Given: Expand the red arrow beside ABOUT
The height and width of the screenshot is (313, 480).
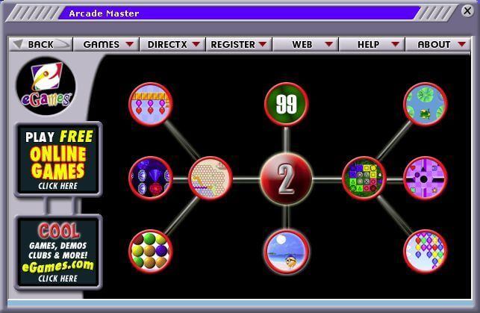Looking at the screenshot, I should (462, 44).
